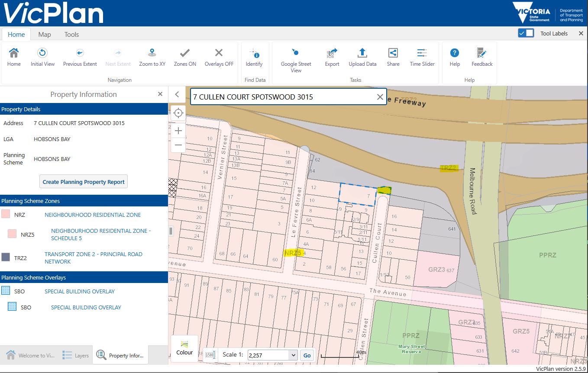The width and height of the screenshot is (588, 373).
Task: Click the Planning Scheme Zones header
Action: [84, 201]
